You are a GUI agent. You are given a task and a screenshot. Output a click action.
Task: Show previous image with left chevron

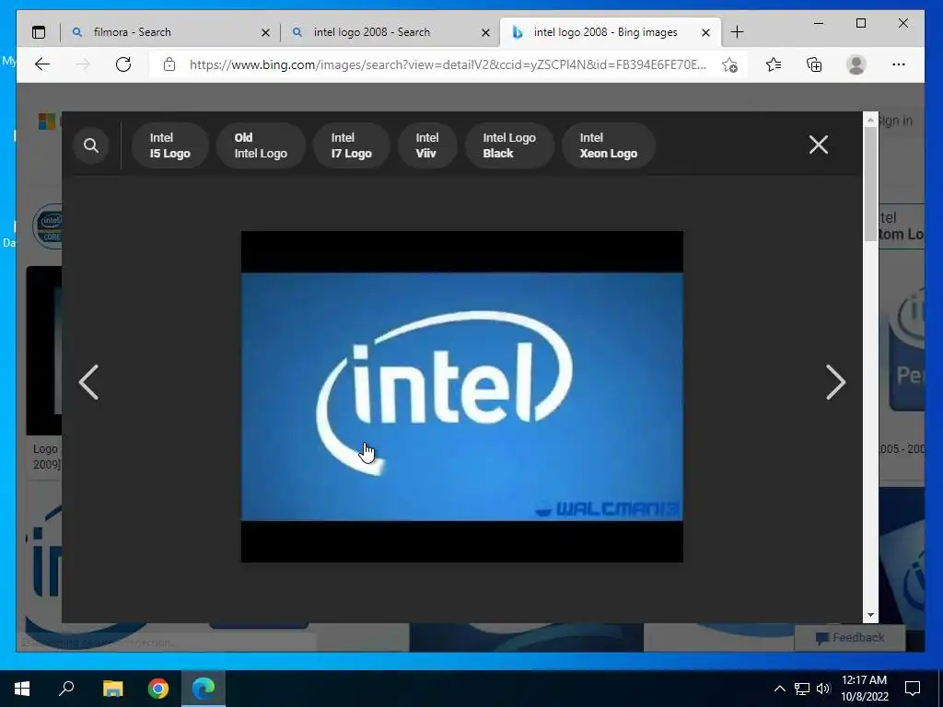click(x=89, y=382)
